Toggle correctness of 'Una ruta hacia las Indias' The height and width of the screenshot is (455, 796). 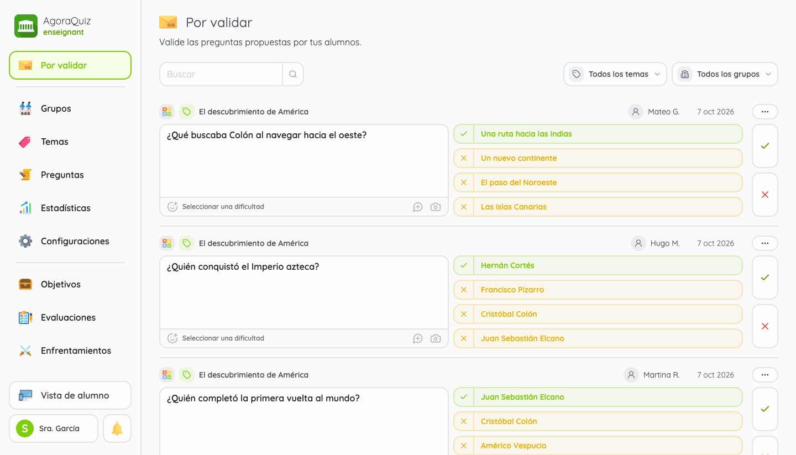[x=464, y=134]
